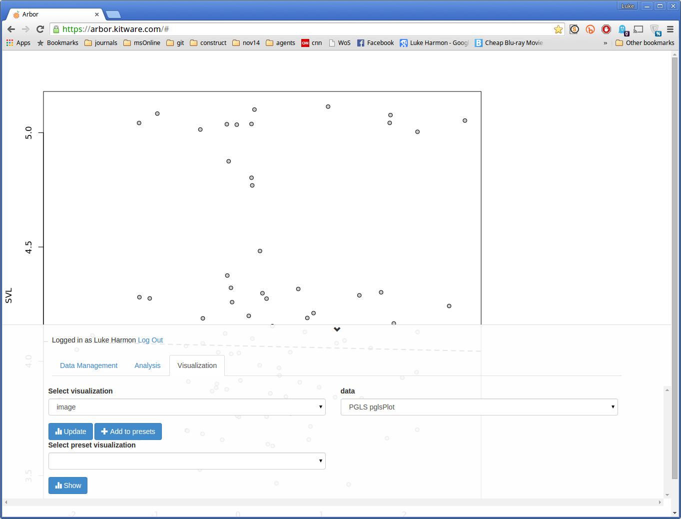
Task: Click the shield percent extension icon
Action: pos(655,30)
